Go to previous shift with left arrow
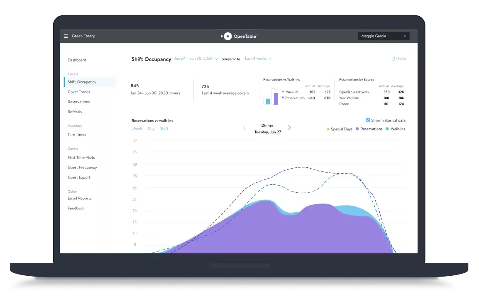This screenshot has height=304, width=479. click(x=244, y=128)
